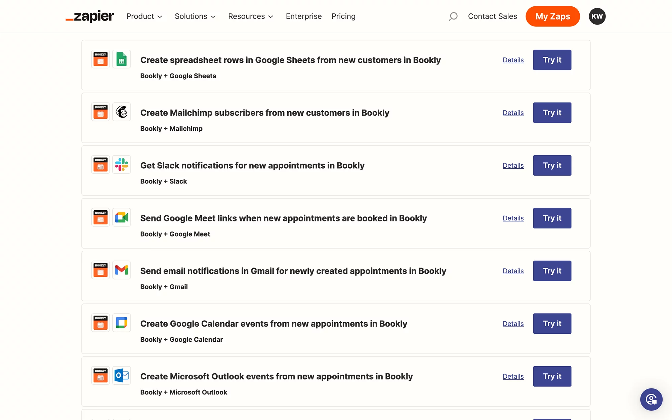Image resolution: width=672 pixels, height=420 pixels.
Task: Click the Google Calendar app icon
Action: click(x=122, y=323)
